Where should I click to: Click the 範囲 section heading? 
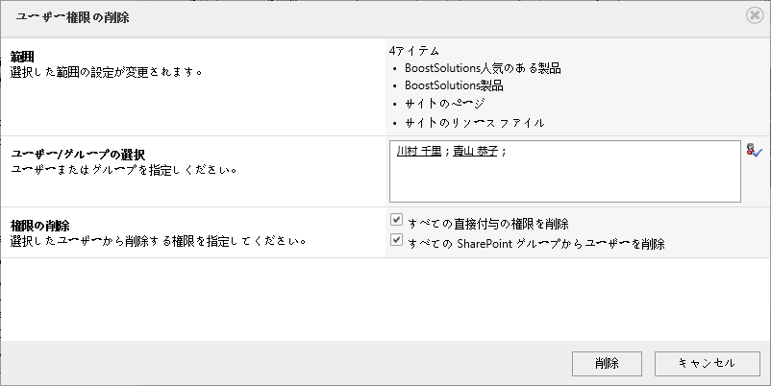point(22,57)
